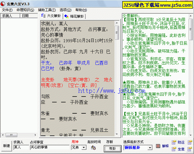The width and height of the screenshot is (194, 154).
Task: Click the horizontal scrollbar thumb in 求测人 list
Action: point(11,135)
